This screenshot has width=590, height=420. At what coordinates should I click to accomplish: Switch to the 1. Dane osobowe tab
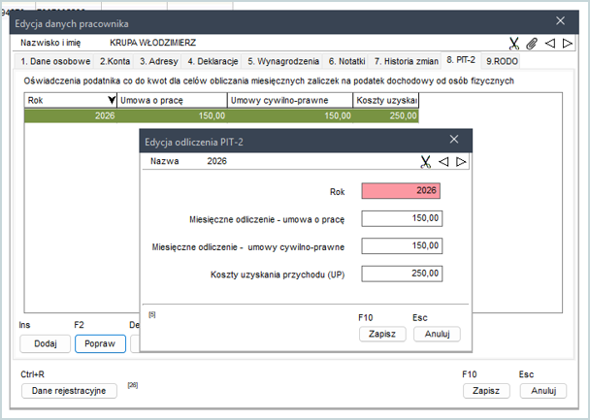pos(55,61)
